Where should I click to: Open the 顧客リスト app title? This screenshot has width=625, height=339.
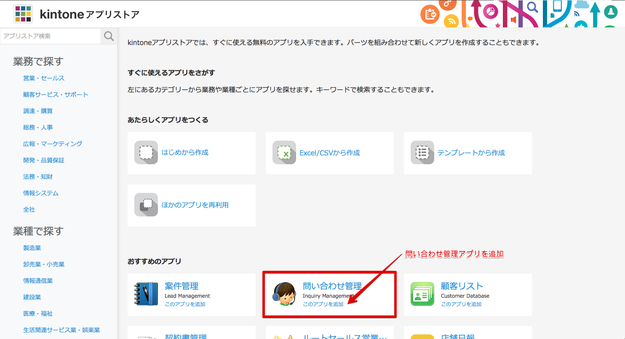coord(462,286)
